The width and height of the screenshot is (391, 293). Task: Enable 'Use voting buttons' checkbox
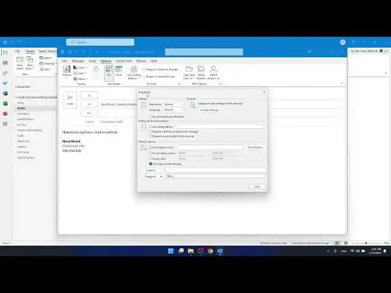point(150,126)
